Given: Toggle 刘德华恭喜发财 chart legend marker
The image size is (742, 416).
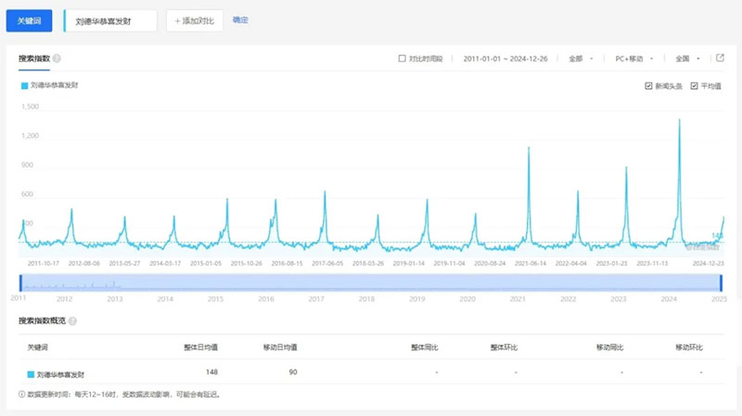Looking at the screenshot, I should coord(23,85).
